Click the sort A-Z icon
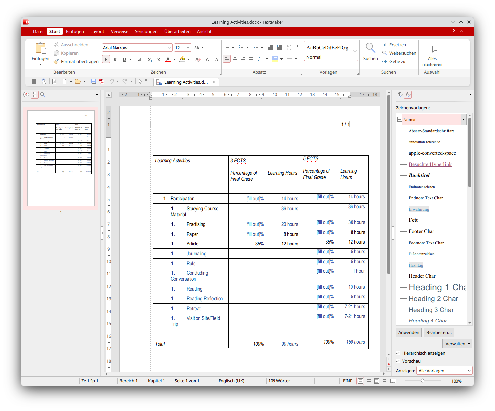 coord(289,48)
